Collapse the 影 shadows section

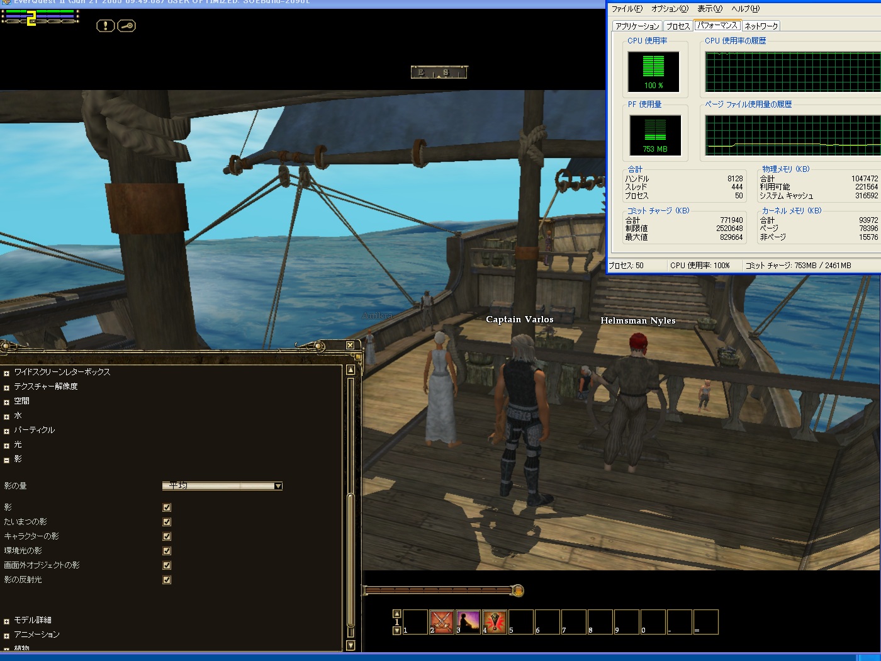pyautogui.click(x=6, y=460)
